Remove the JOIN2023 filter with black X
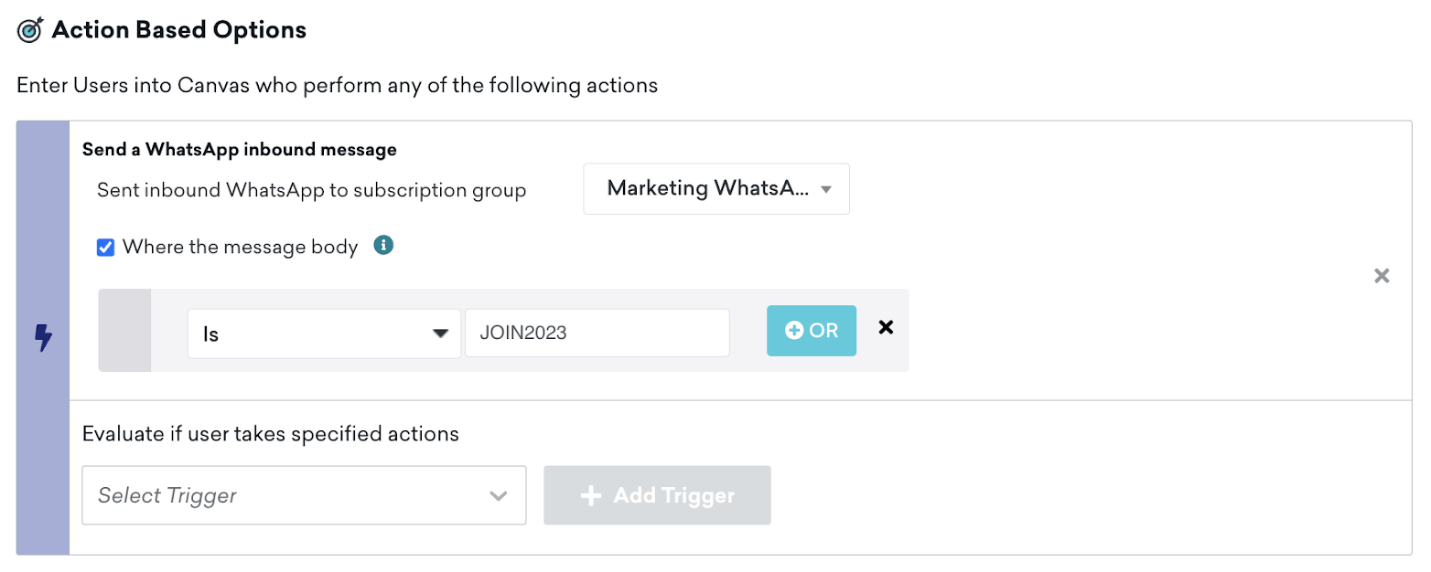 885,327
